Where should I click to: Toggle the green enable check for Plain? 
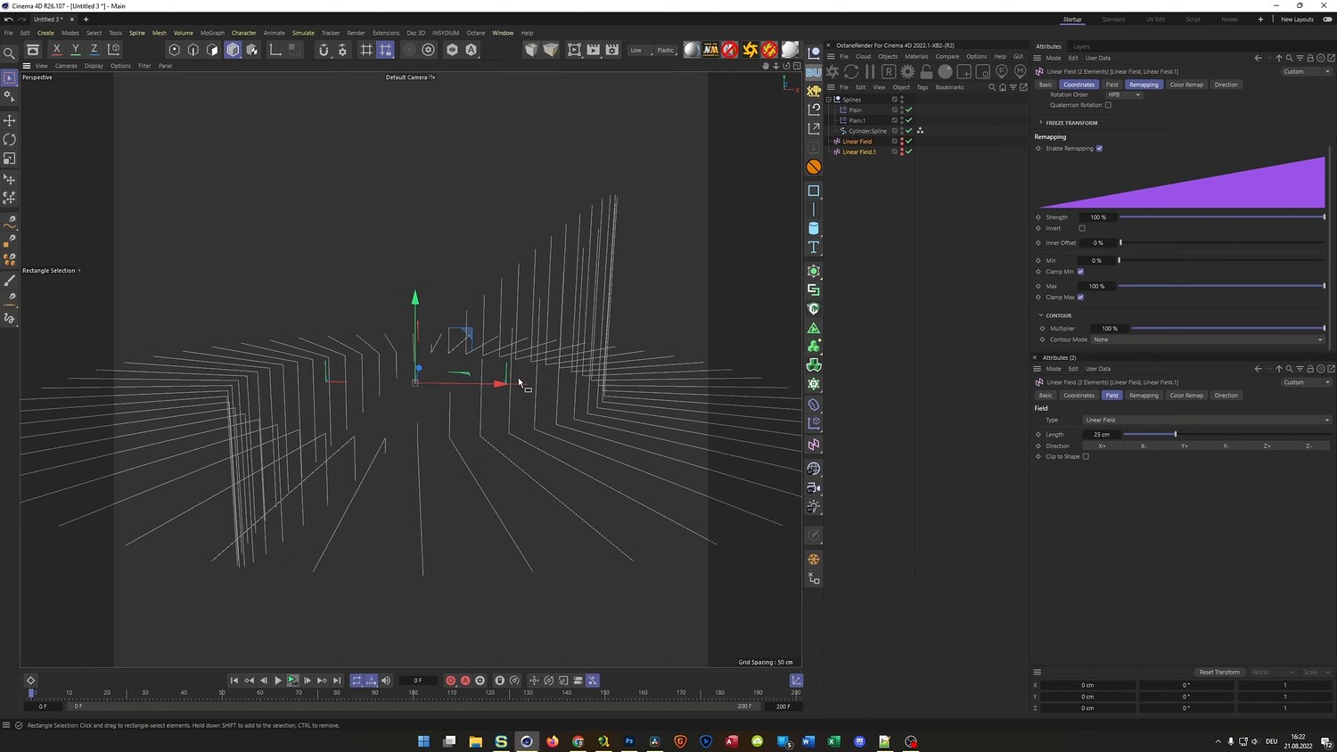click(909, 110)
